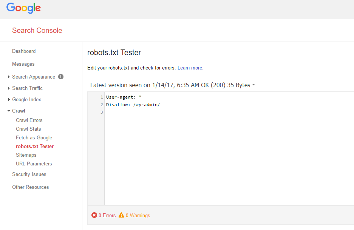This screenshot has width=354, height=230.
Task: Click the '0 Errors' label
Action: tap(107, 216)
